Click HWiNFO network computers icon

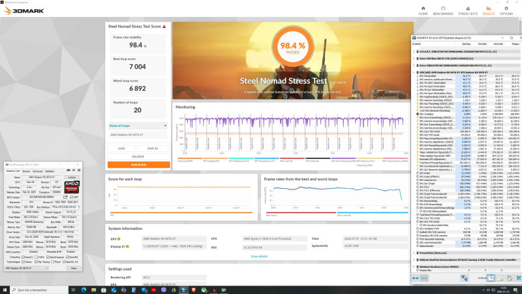tap(465, 278)
